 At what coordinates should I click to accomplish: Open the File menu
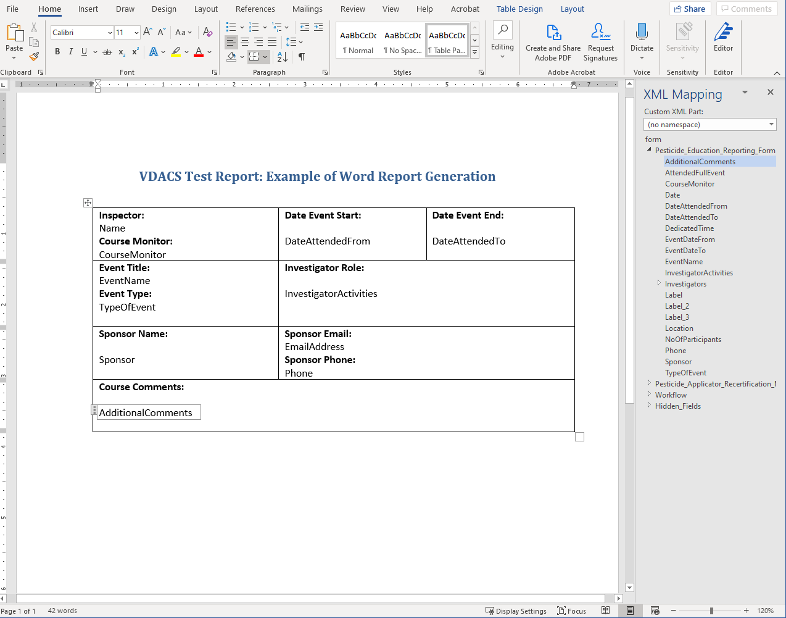12,9
